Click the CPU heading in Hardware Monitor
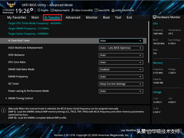 (155, 24)
